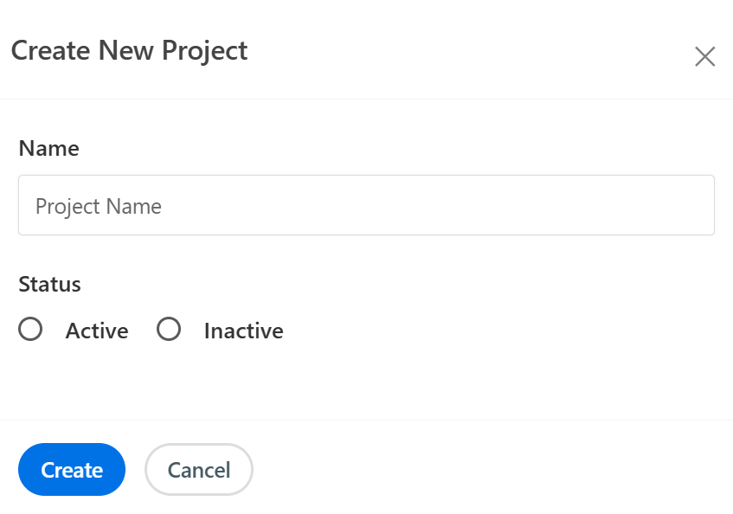This screenshot has height=514, width=733.
Task: Click the Name field label
Action: coord(48,149)
